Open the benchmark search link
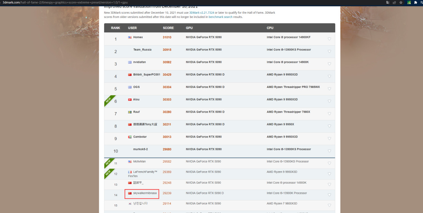This screenshot has height=213, width=423. point(220,17)
